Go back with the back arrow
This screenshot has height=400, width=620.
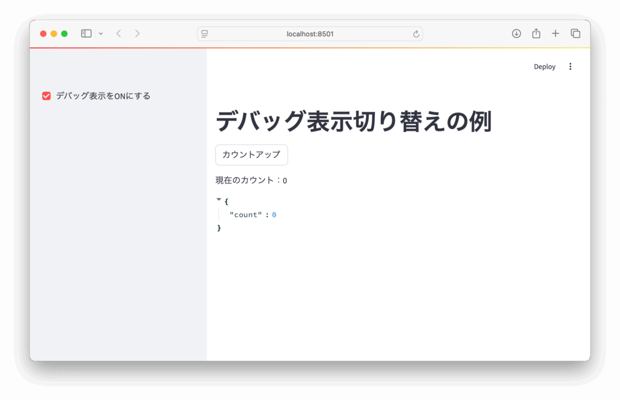(119, 34)
